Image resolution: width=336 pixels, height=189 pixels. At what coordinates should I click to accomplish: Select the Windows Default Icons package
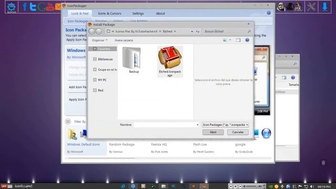click(x=86, y=141)
